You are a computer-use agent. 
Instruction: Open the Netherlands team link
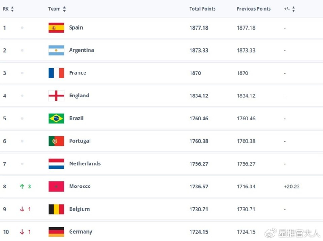click(84, 164)
